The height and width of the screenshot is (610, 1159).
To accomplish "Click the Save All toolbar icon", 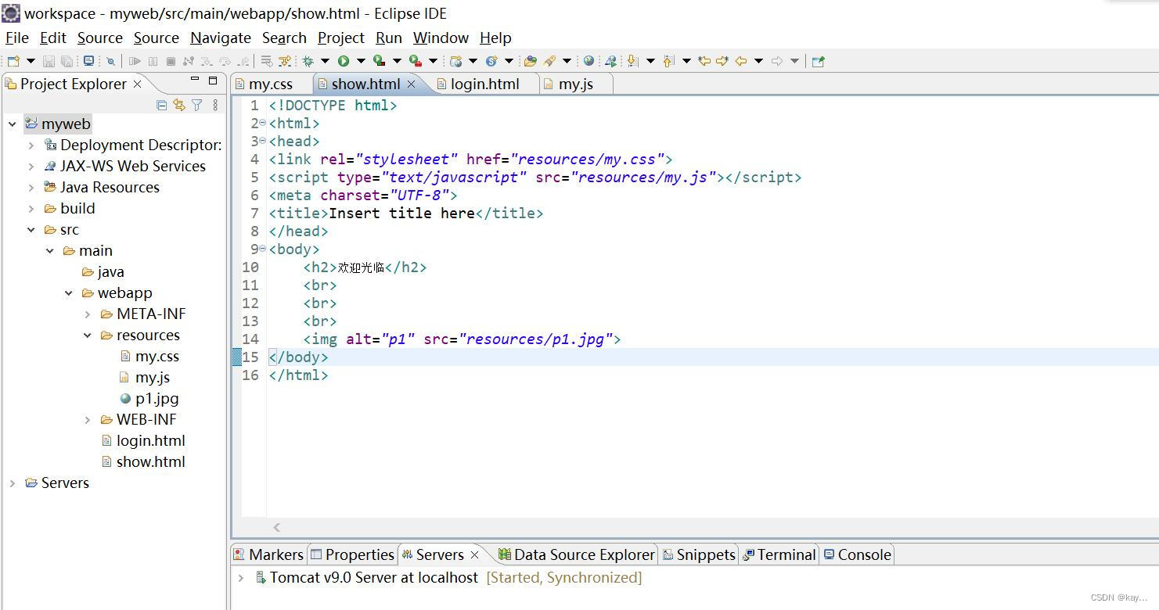I will (x=67, y=61).
